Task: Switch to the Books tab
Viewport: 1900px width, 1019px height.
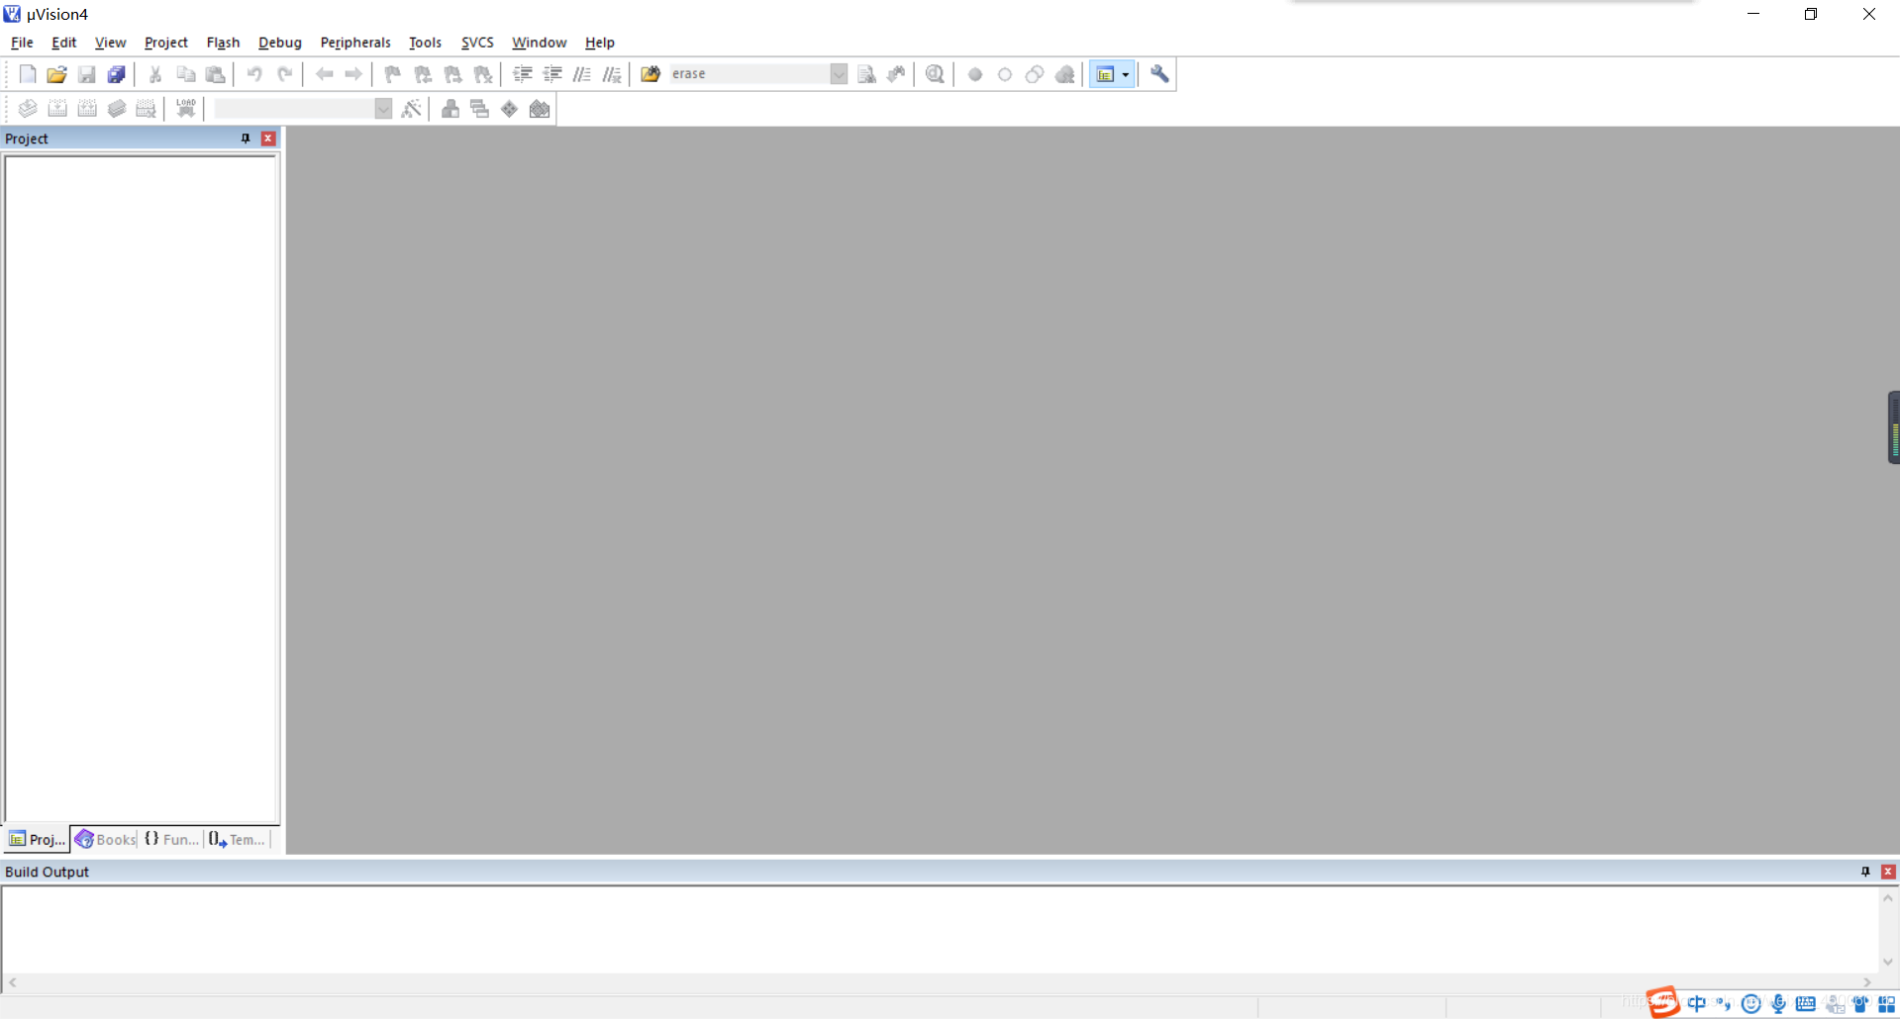Action: (105, 839)
